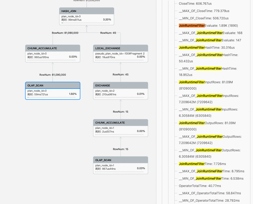Click OLAP_SCAN 1.92% progress bar

(52, 97)
